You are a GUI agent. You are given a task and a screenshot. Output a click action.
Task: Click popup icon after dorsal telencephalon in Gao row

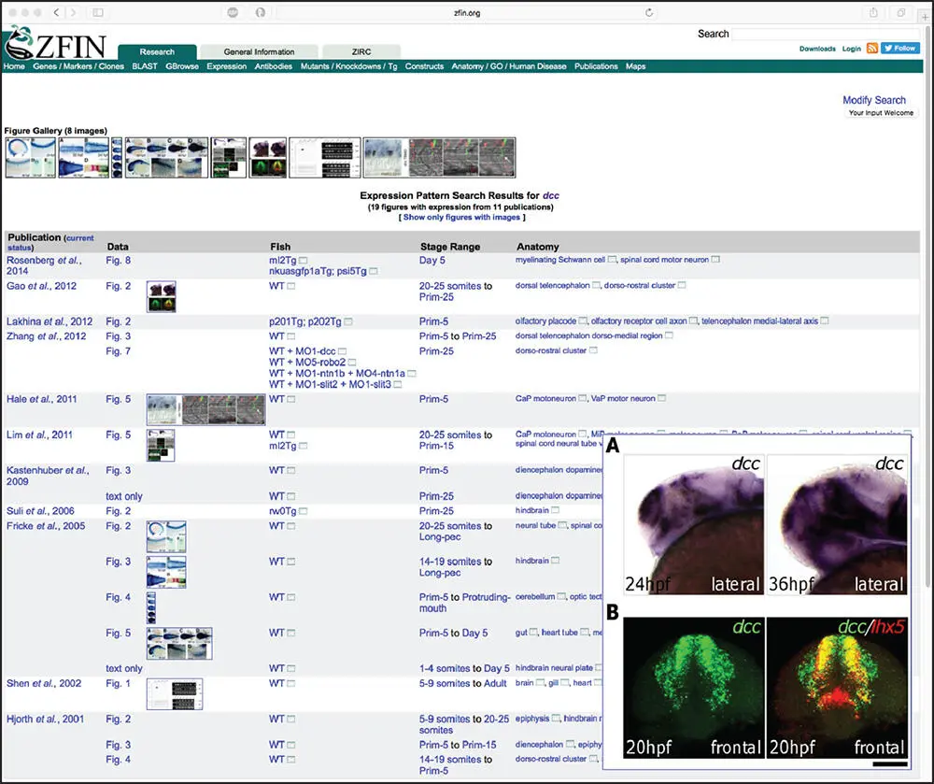pyautogui.click(x=596, y=285)
